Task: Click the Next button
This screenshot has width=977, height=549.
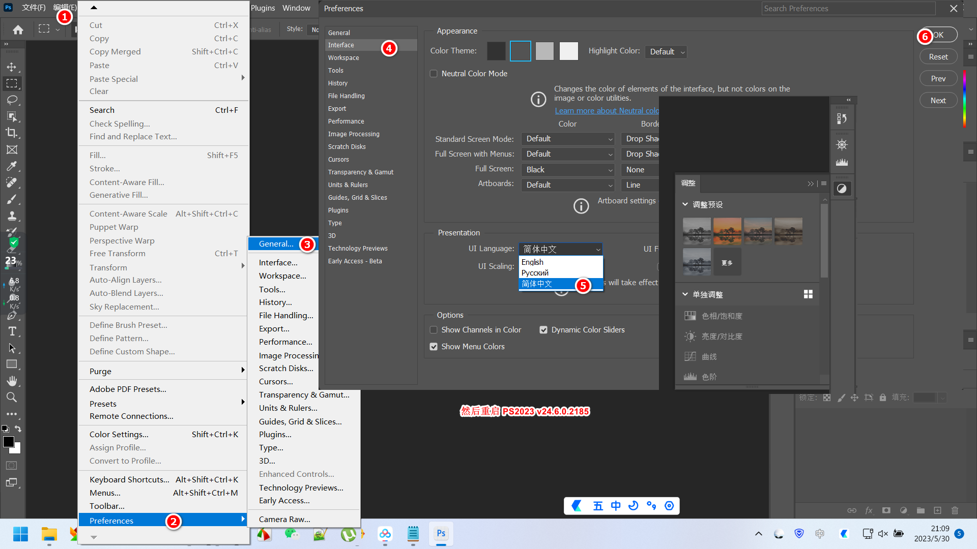Action: [938, 101]
